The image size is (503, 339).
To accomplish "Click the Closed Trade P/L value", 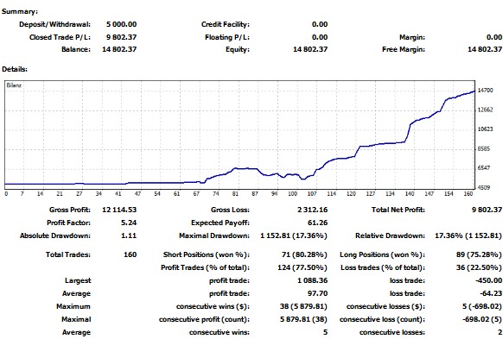I will tap(122, 37).
